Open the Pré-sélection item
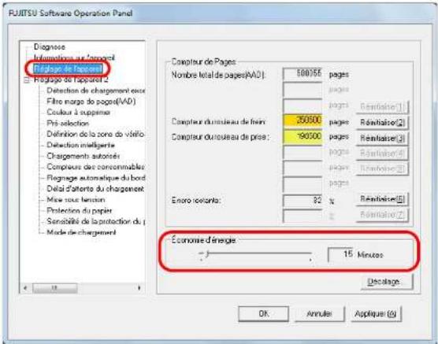The image size is (438, 344). tap(68, 123)
